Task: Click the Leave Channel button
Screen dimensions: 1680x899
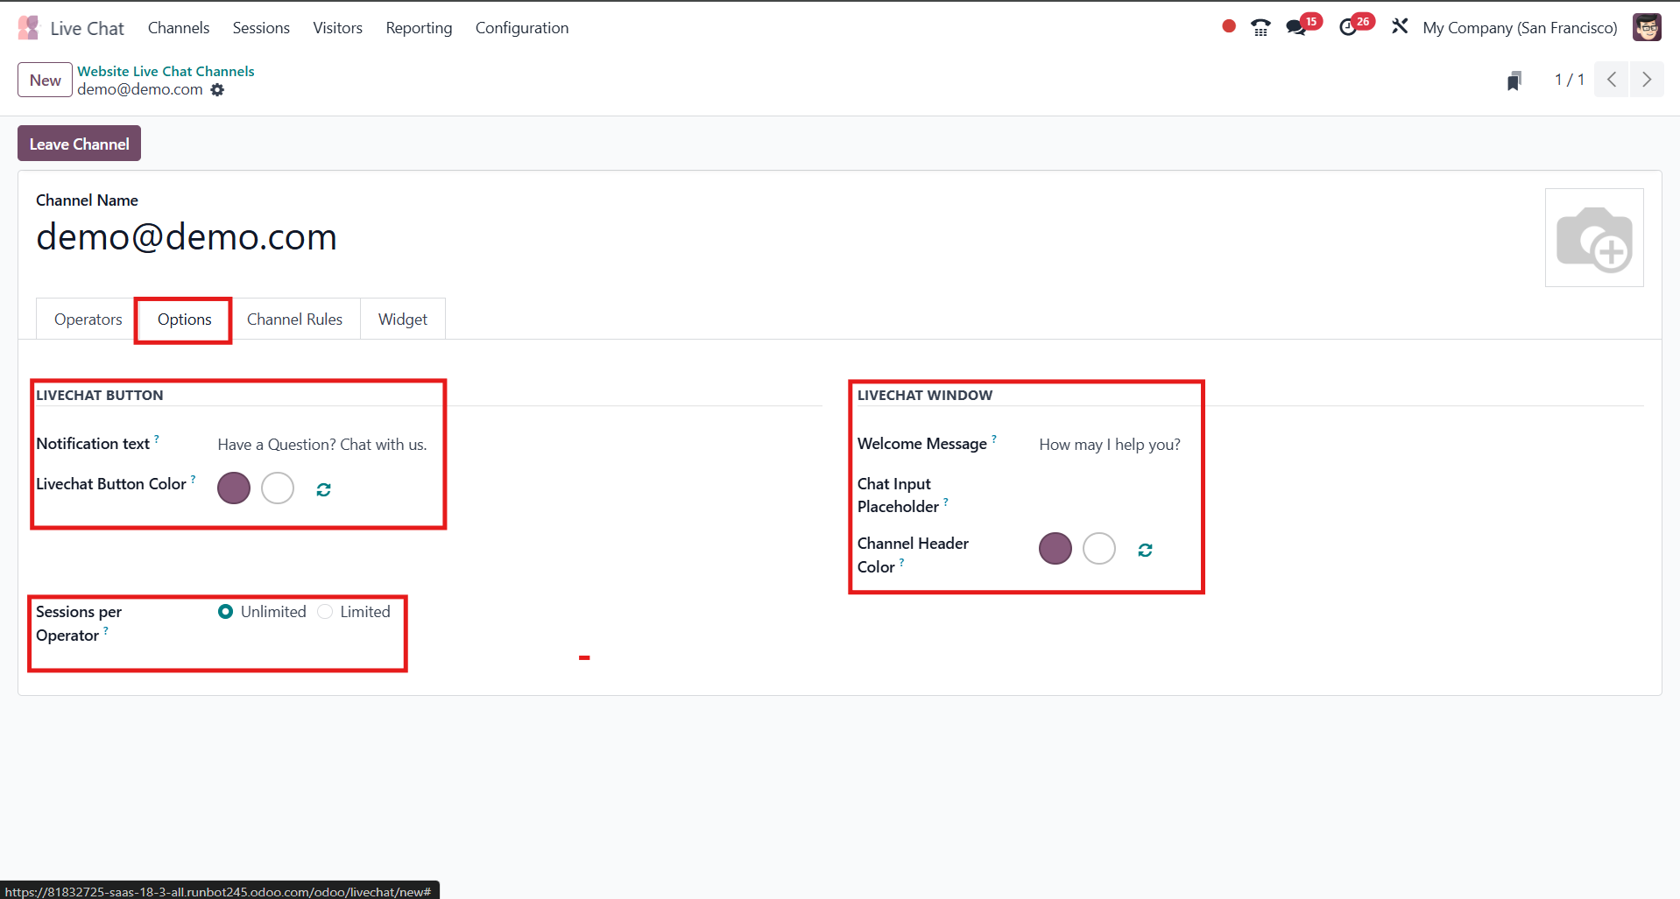Action: click(78, 143)
